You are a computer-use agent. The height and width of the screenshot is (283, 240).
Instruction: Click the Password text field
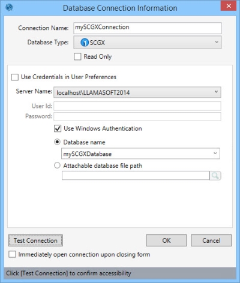coord(137,116)
